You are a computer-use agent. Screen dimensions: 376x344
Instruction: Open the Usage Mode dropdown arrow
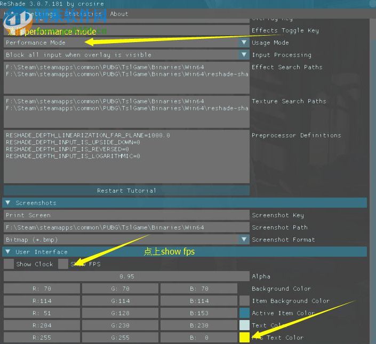pyautogui.click(x=244, y=43)
